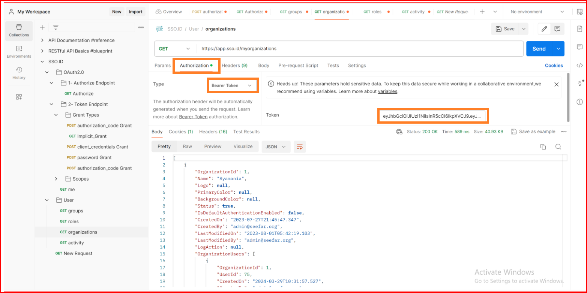The height and width of the screenshot is (293, 587).
Task: Switch response view to Raw
Action: pyautogui.click(x=187, y=146)
